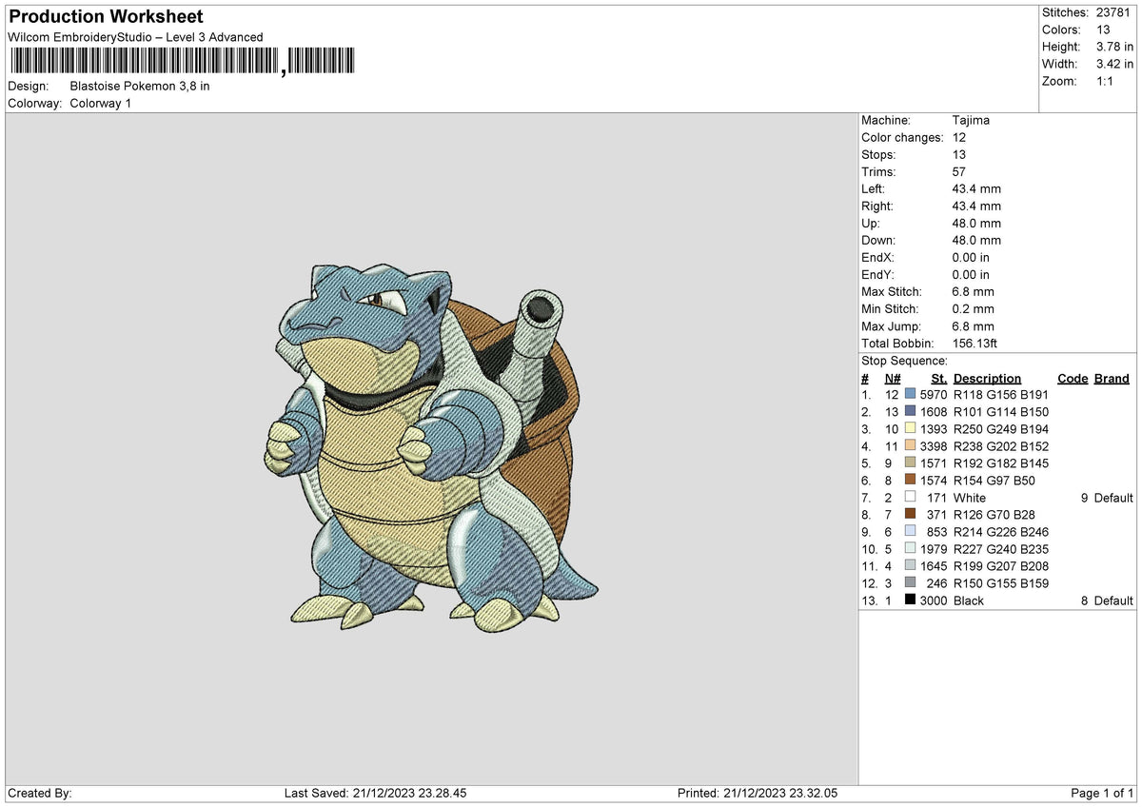Pick the gray swatch for thread 246
Viewport: 1142px width, 807px height.
911,582
